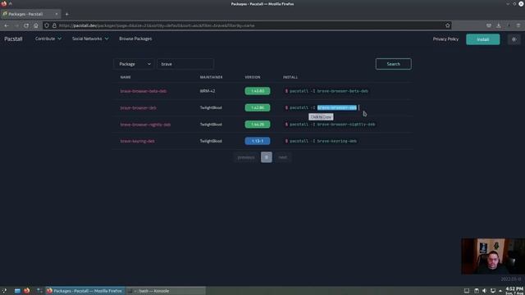Click MAINTAINER column header
Screen dimensions: 525x295
point(211,77)
